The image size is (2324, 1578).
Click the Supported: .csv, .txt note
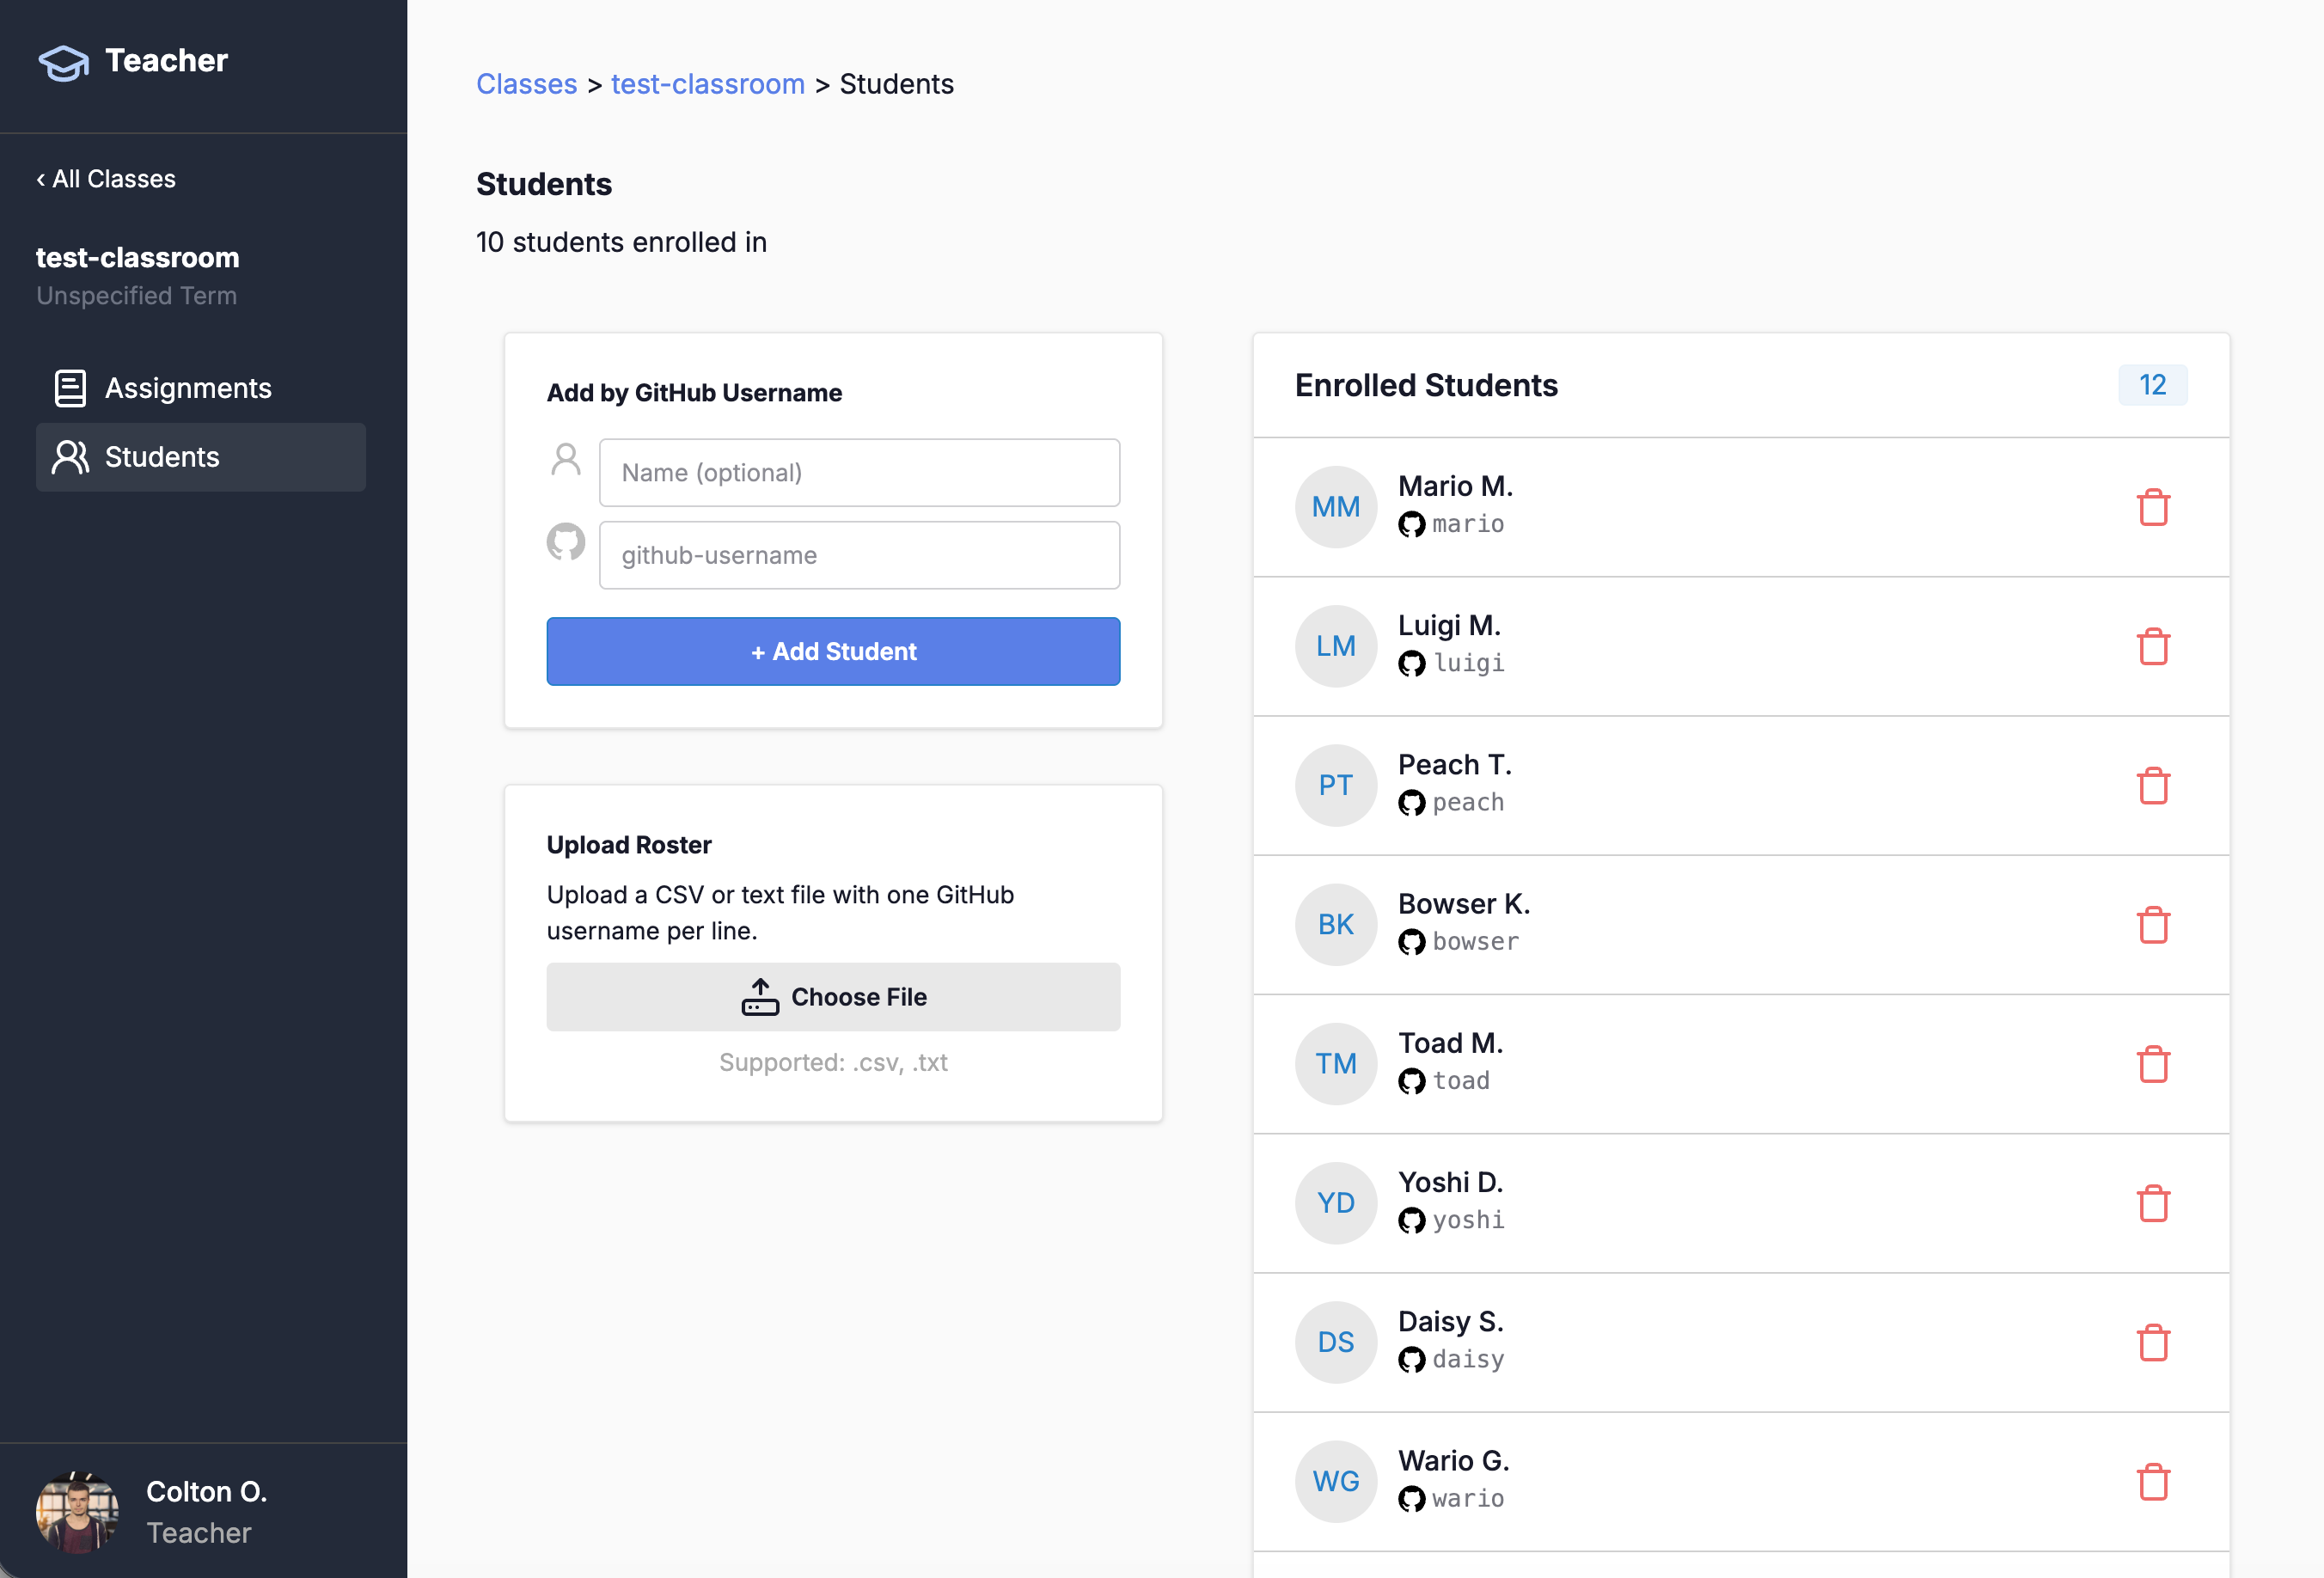click(833, 1062)
